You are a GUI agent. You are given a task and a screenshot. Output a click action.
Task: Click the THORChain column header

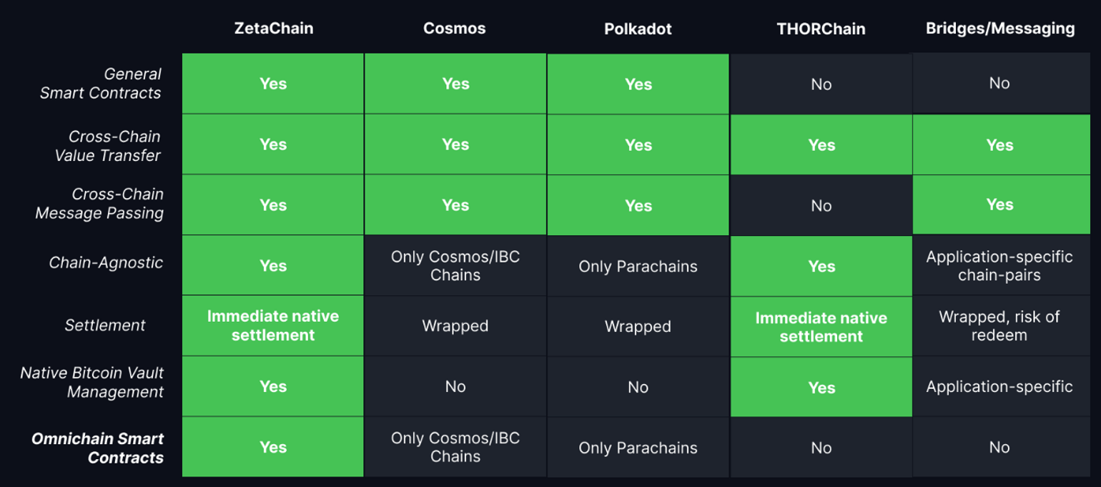point(821,29)
